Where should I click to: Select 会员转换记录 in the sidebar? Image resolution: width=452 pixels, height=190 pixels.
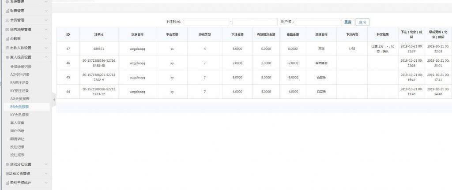click(21, 67)
